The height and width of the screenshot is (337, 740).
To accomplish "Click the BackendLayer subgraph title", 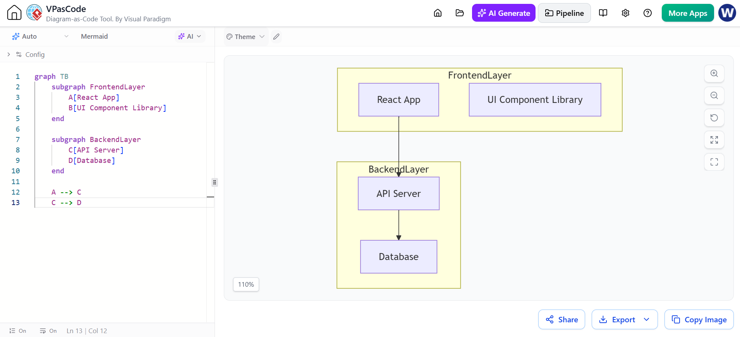I will click(398, 169).
